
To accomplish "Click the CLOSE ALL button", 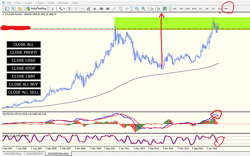I will 24,45.
